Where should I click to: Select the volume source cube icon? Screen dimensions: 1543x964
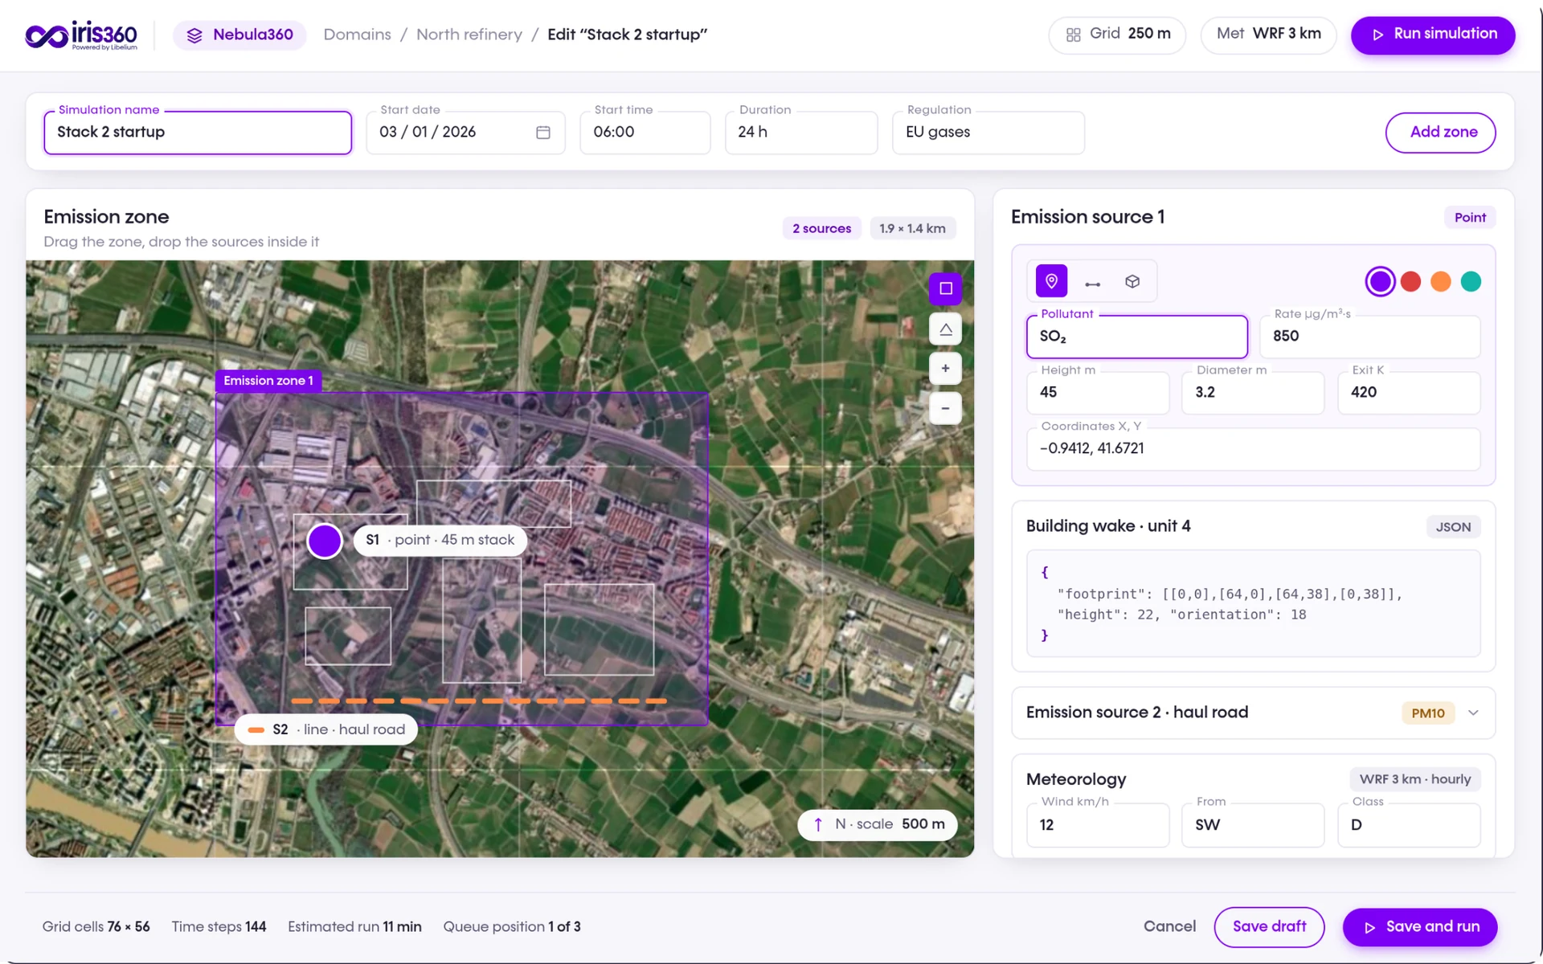click(1132, 281)
